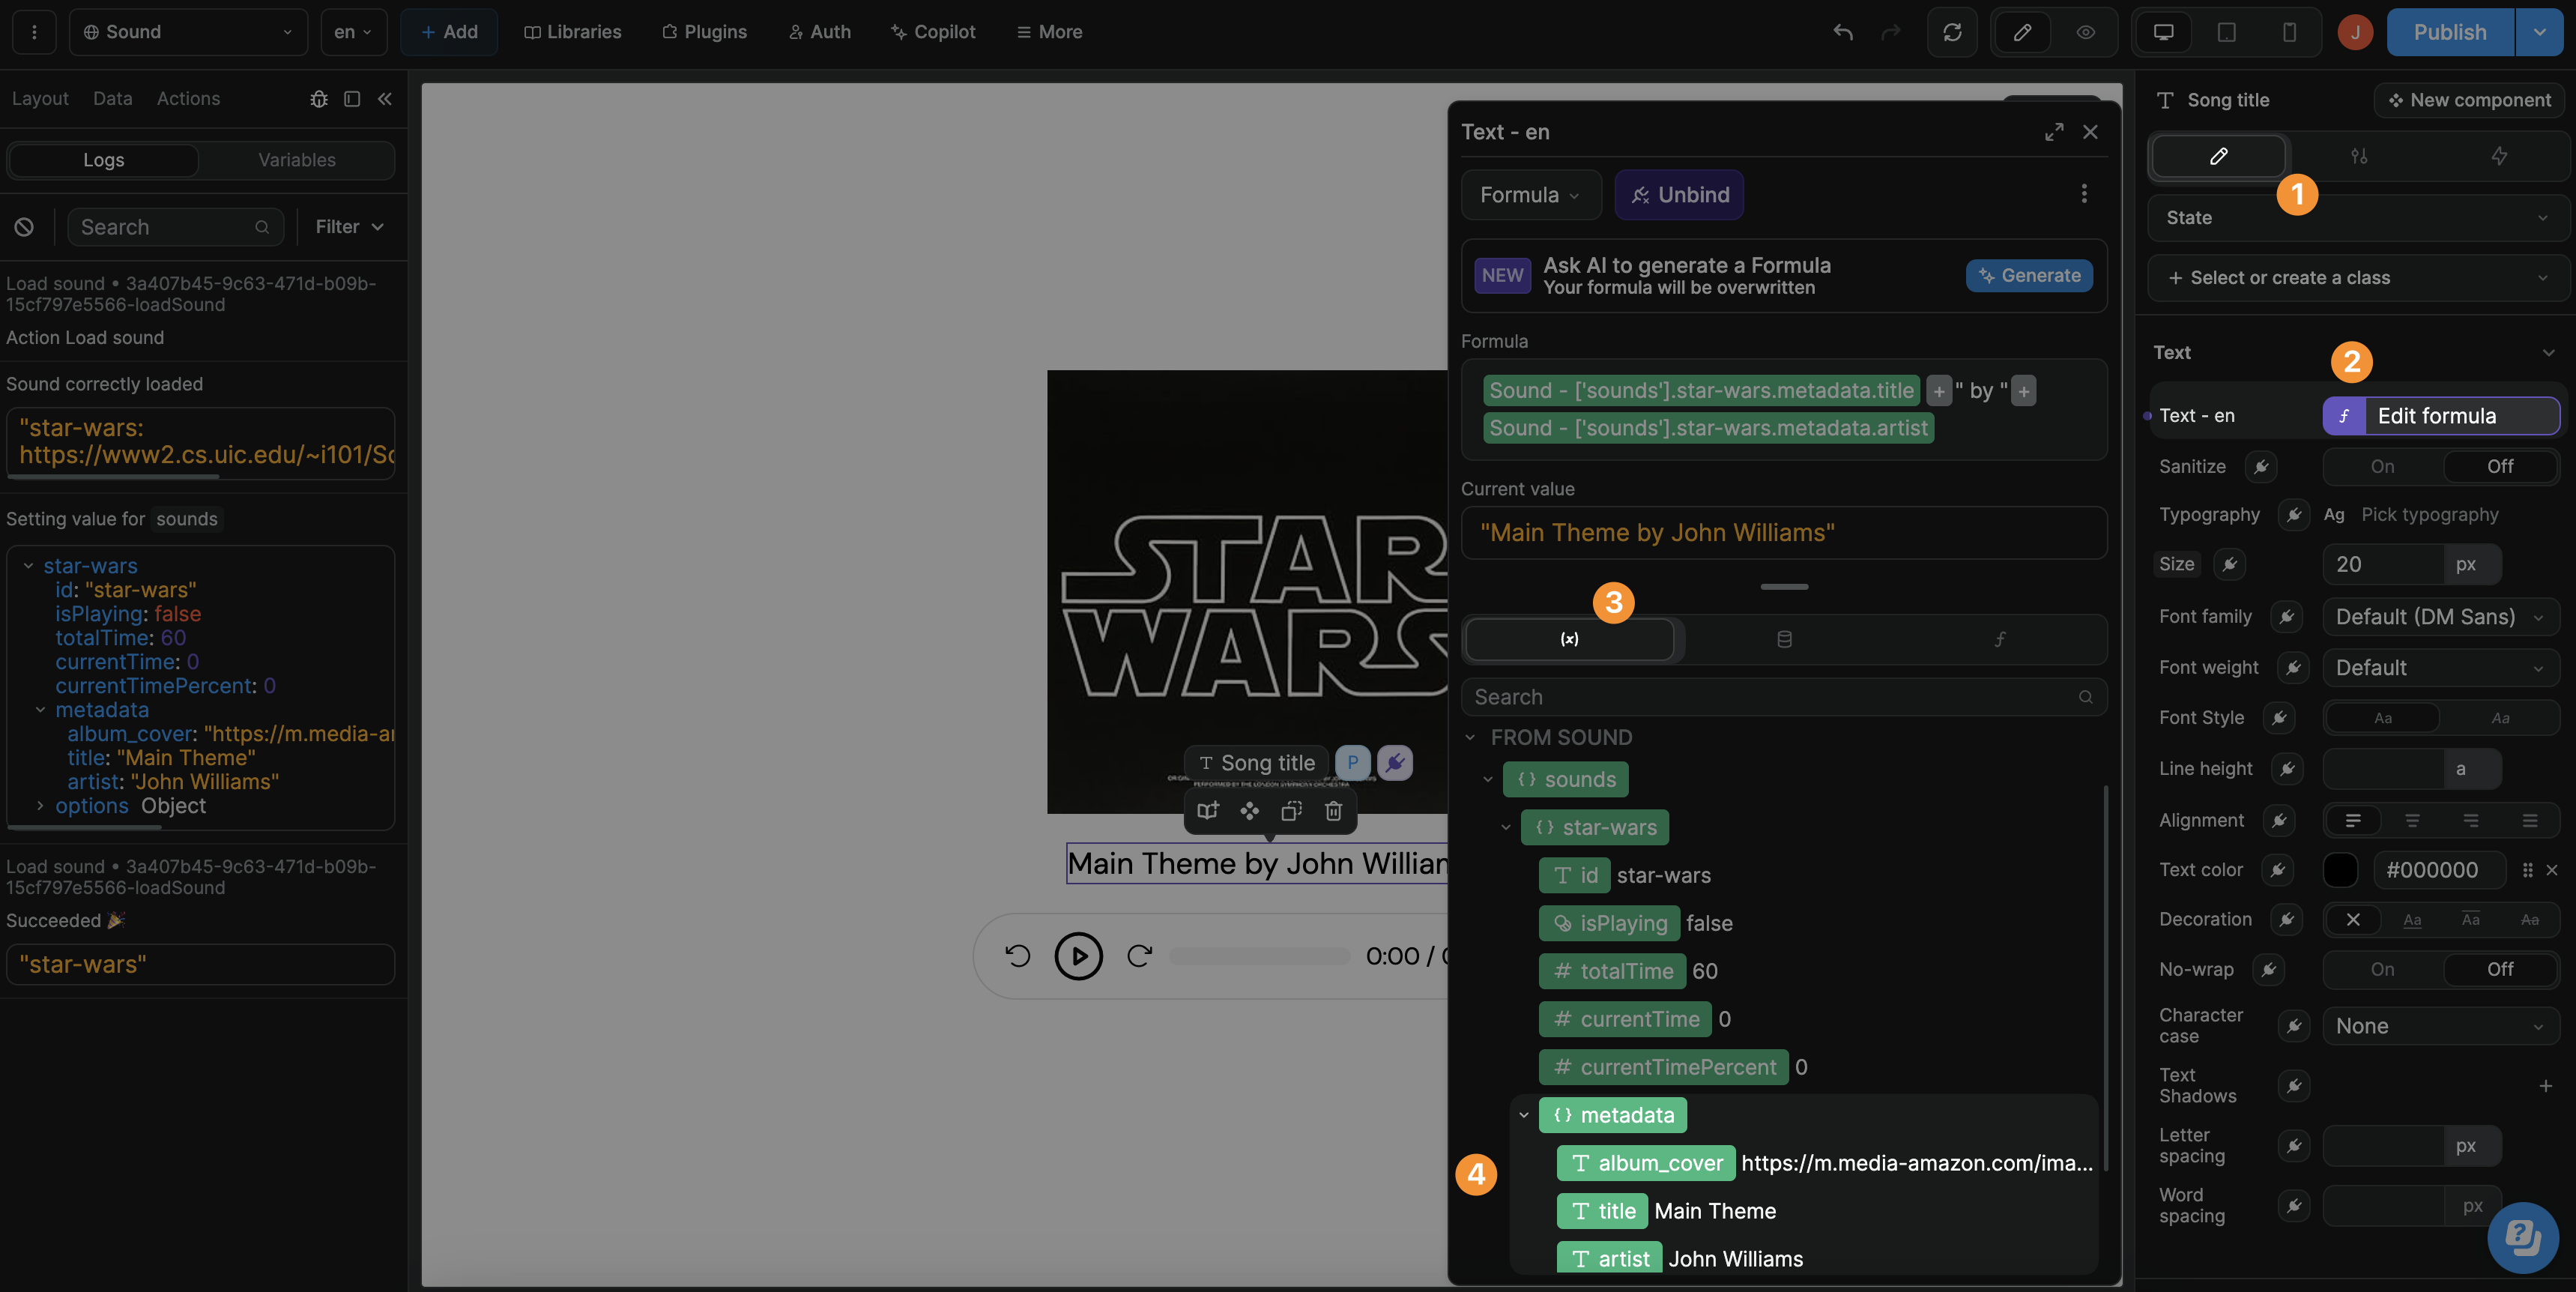Turn No-wrap Off
Image resolution: width=2576 pixels, height=1292 pixels.
[x=2500, y=969]
